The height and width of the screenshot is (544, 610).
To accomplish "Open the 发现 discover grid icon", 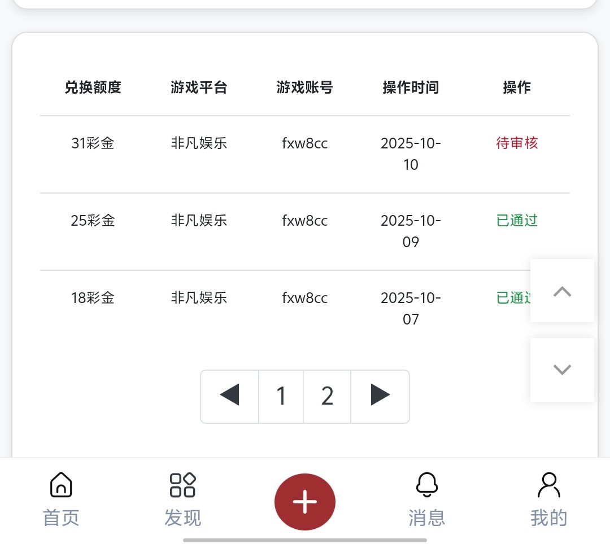I will coord(182,485).
